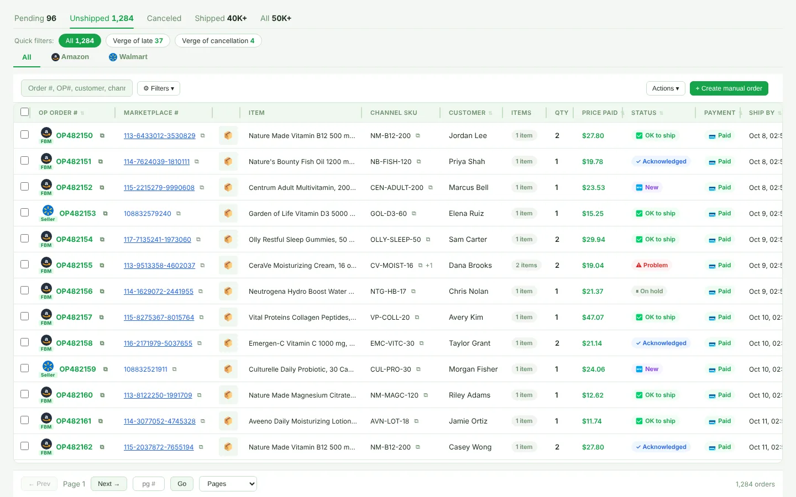Copy channel SKU NB-FISH-120
This screenshot has height=497, width=796.
pos(419,162)
